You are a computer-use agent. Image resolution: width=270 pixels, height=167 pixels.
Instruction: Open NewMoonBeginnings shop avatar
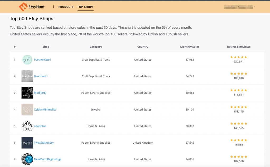27,159
